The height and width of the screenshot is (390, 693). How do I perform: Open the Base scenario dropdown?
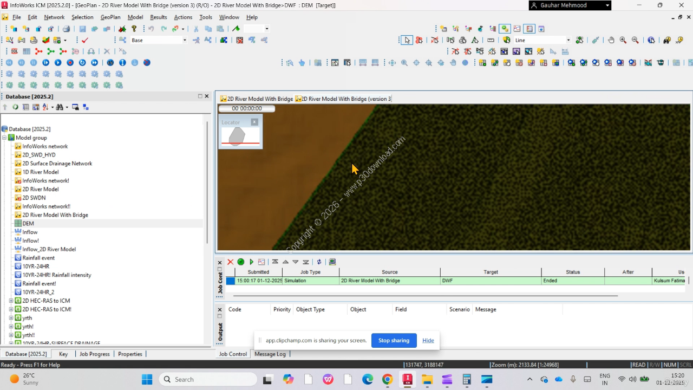pos(184,40)
